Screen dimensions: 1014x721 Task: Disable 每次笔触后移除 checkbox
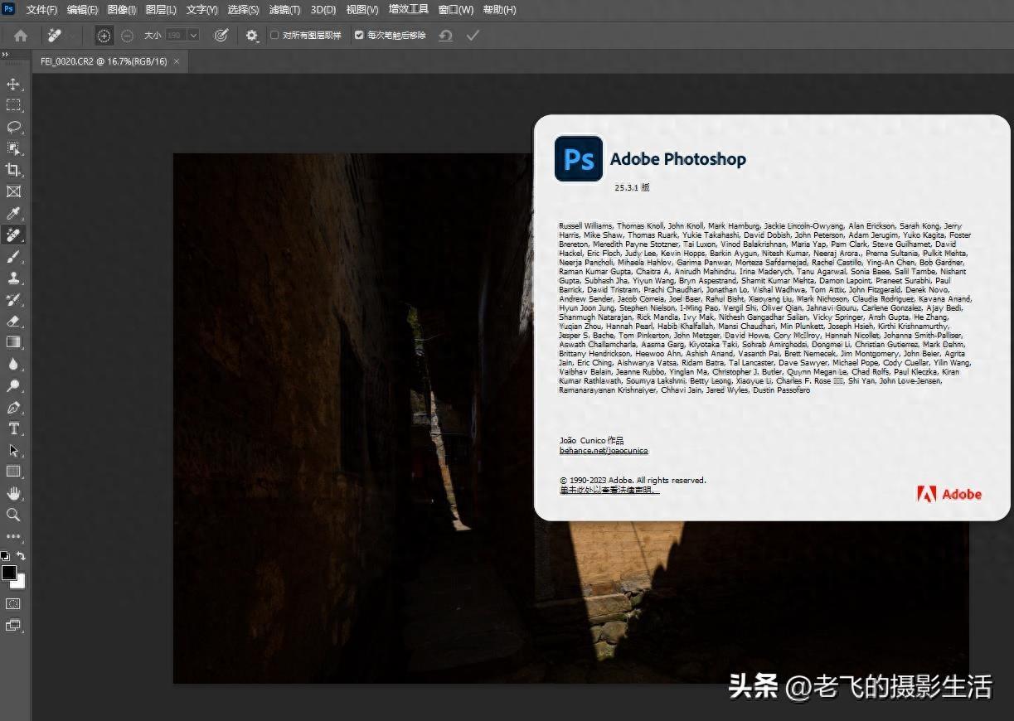tap(358, 35)
